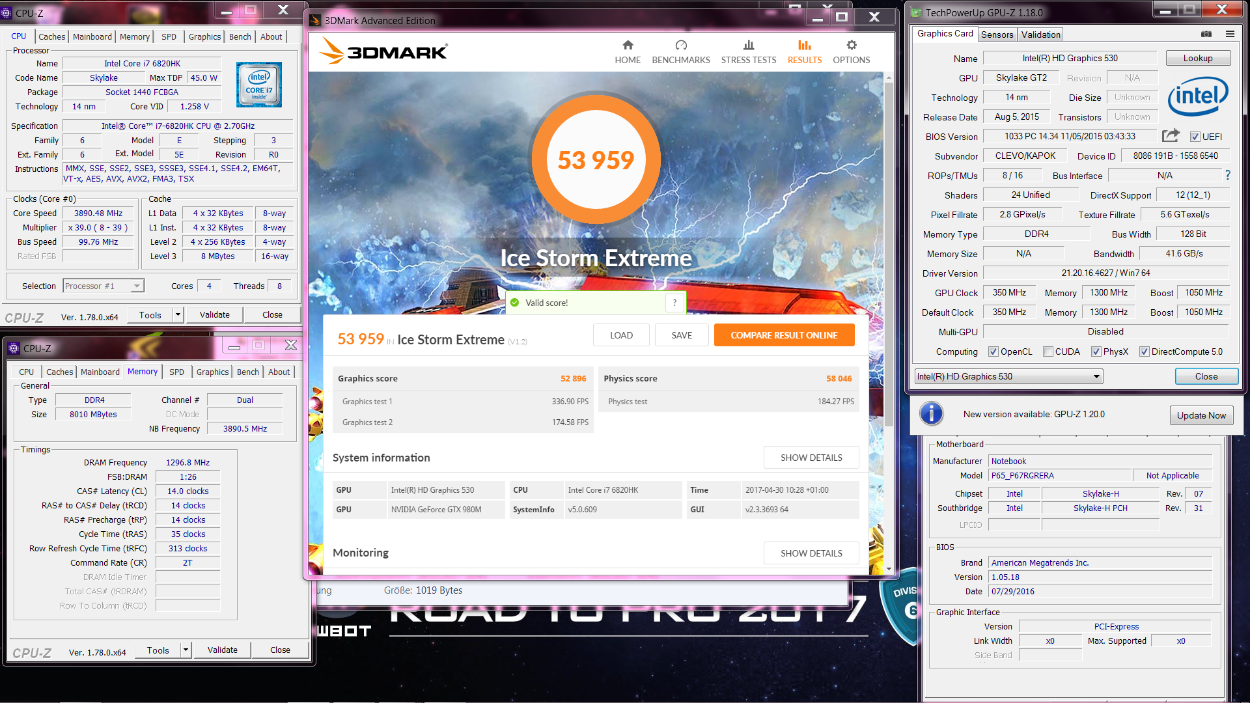Toggle the DirectCompute 5.0 checkbox

click(x=1144, y=351)
